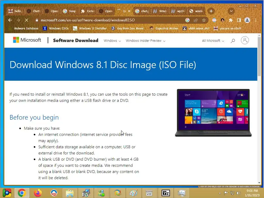Open the Software Download home link

[x=76, y=40]
